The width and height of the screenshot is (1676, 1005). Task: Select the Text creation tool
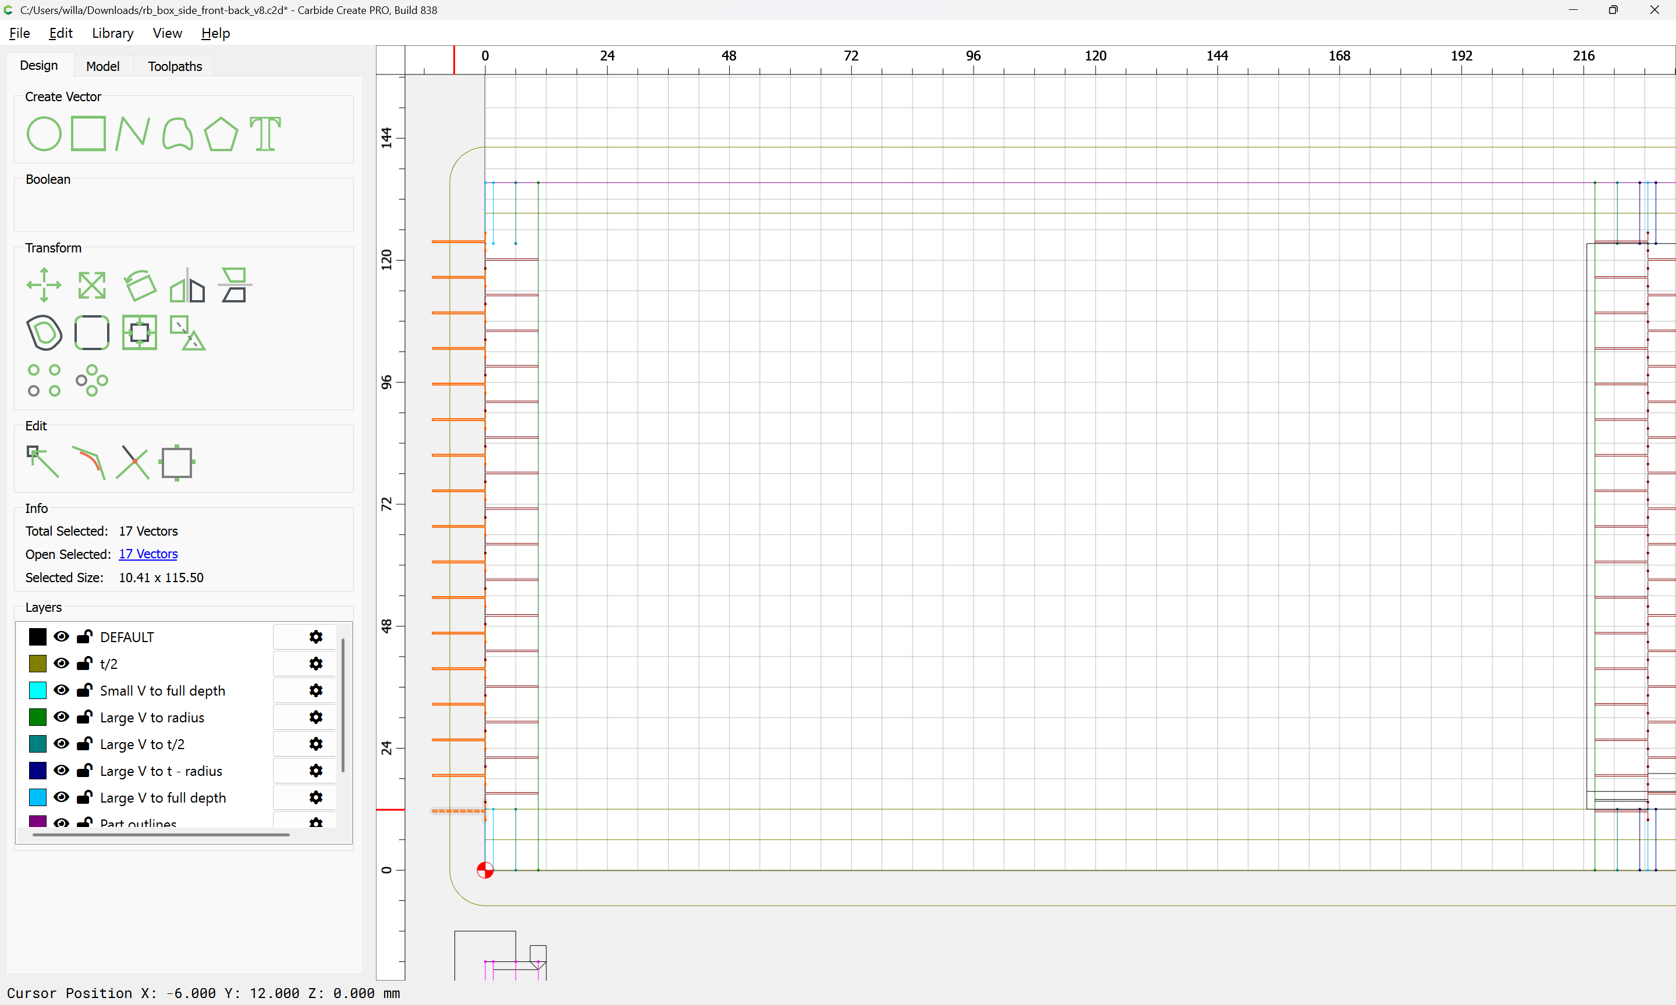(x=265, y=133)
